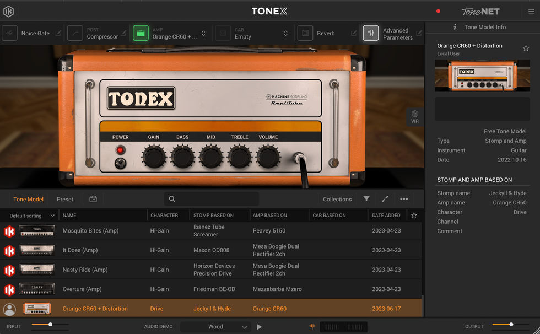Click the Collections button
540x334 pixels.
click(x=337, y=200)
